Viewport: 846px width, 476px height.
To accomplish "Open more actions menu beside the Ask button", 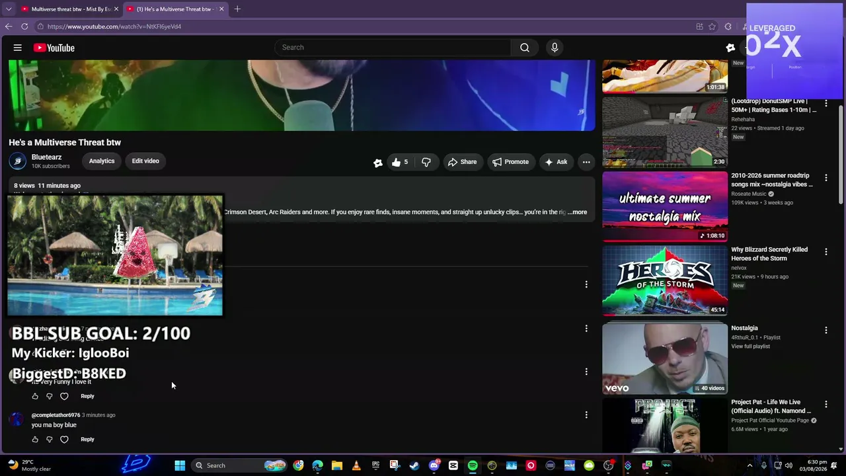I will pyautogui.click(x=586, y=162).
